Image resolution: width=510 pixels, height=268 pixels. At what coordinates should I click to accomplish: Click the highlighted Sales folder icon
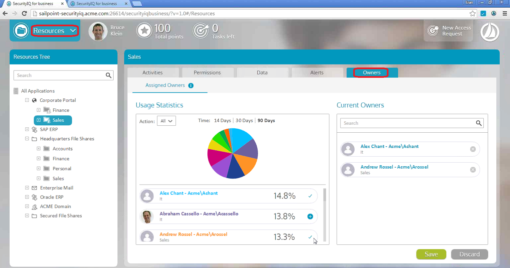pyautogui.click(x=47, y=120)
